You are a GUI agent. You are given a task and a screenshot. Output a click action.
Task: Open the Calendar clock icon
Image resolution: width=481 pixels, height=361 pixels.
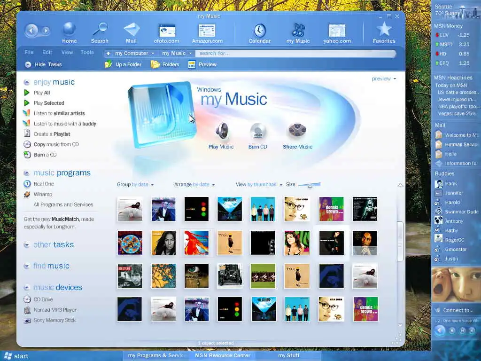pyautogui.click(x=259, y=31)
